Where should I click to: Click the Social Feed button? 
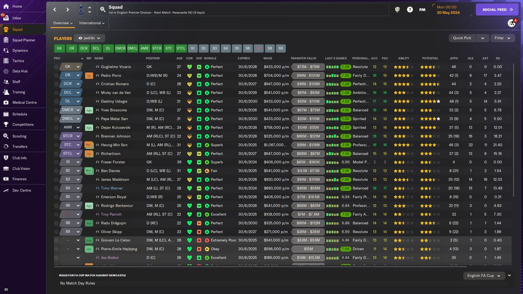point(497,9)
